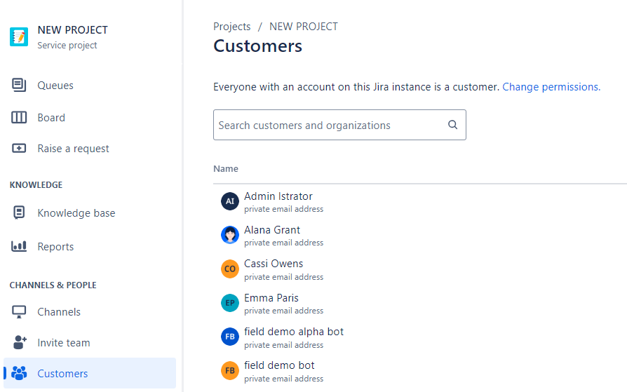Open customer Cassi Owens
This screenshot has width=627, height=392.
(x=274, y=264)
